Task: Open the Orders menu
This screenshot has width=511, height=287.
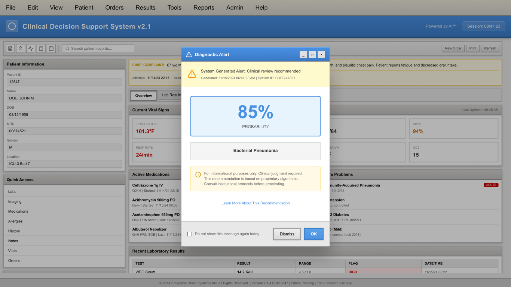Action: coord(114,7)
